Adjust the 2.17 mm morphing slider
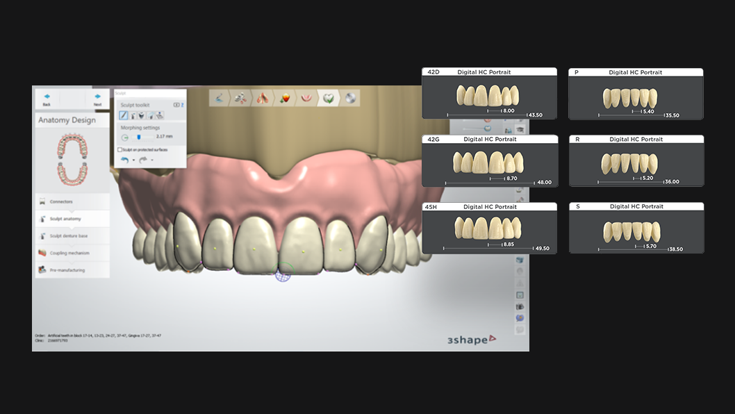This screenshot has height=414, width=735. tap(139, 137)
